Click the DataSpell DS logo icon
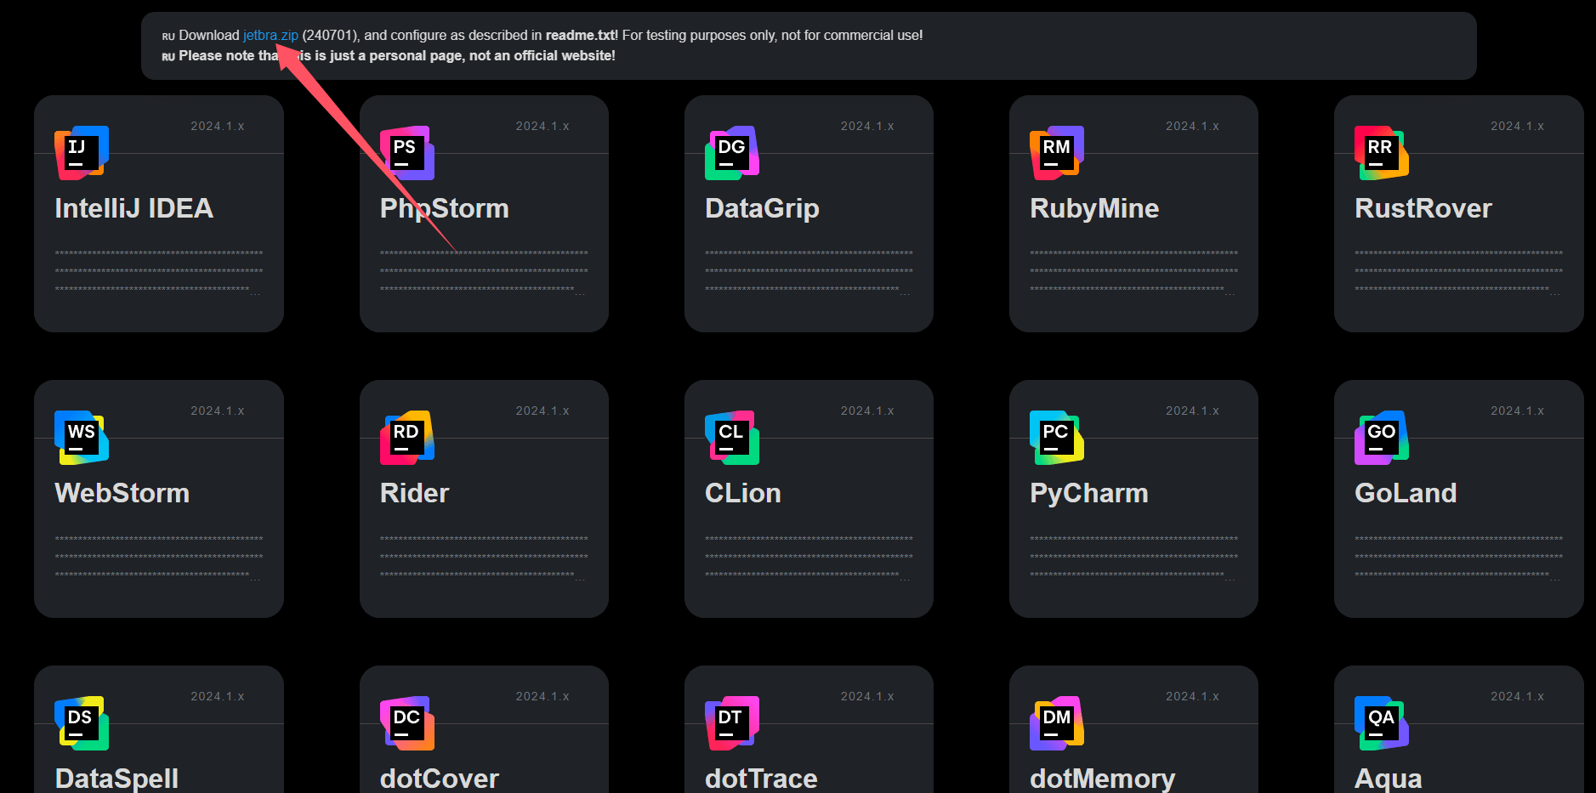 pos(82,723)
